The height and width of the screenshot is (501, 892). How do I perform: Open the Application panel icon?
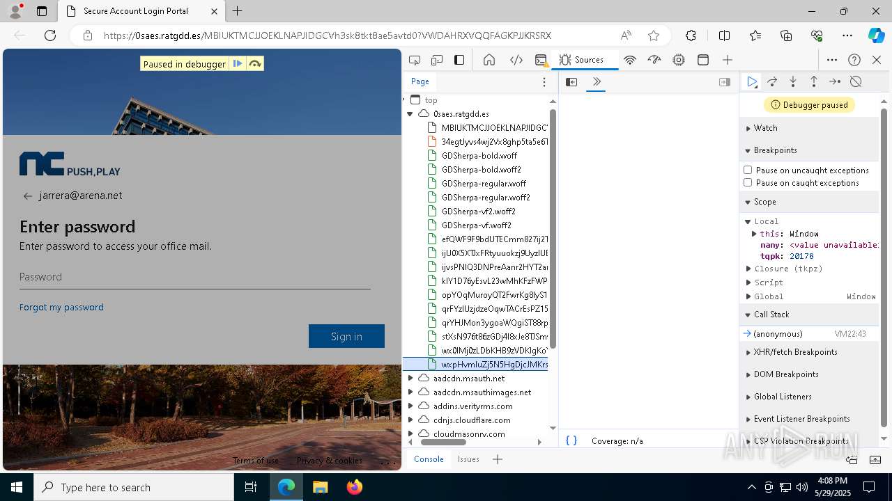coord(703,60)
